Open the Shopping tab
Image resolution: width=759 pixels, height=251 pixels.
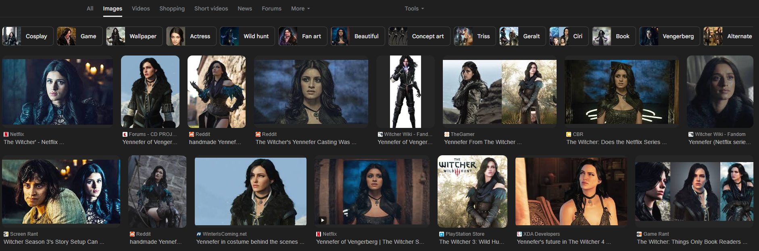(x=172, y=8)
